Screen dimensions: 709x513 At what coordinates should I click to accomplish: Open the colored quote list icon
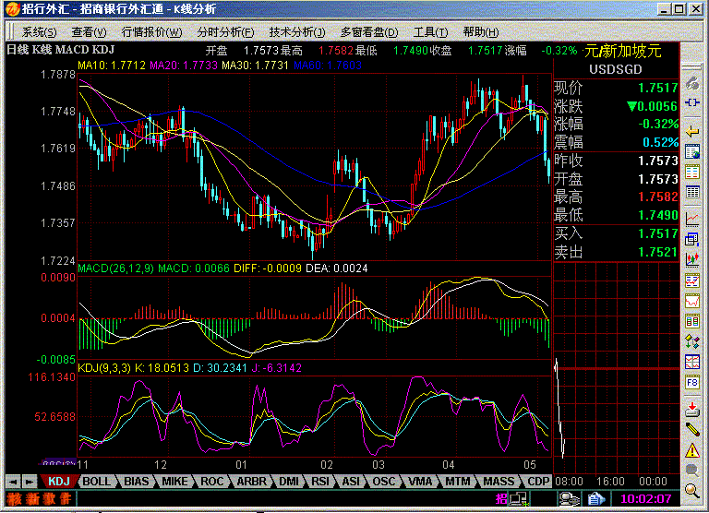click(x=692, y=173)
